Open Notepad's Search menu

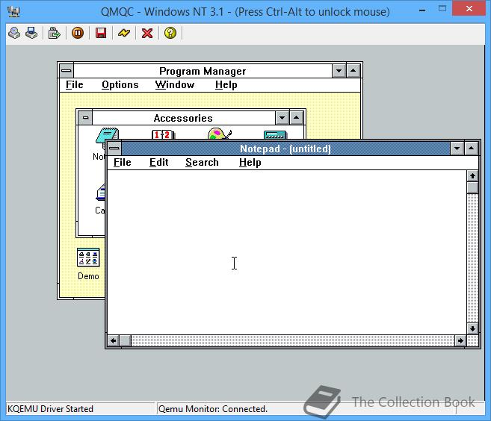coord(202,162)
